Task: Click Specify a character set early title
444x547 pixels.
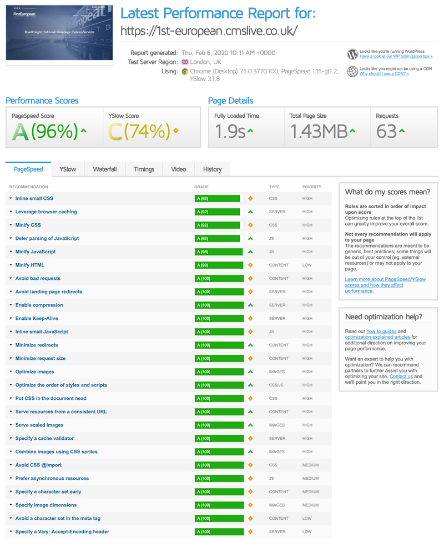Action: pos(48,491)
